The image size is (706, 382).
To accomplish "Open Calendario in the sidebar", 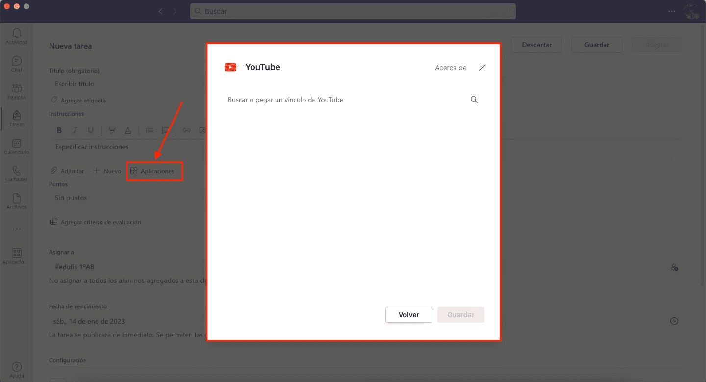I will click(17, 146).
